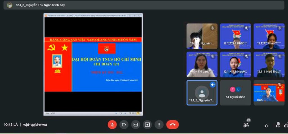Click the clock showing 10:43 LÀ

coord(11,125)
